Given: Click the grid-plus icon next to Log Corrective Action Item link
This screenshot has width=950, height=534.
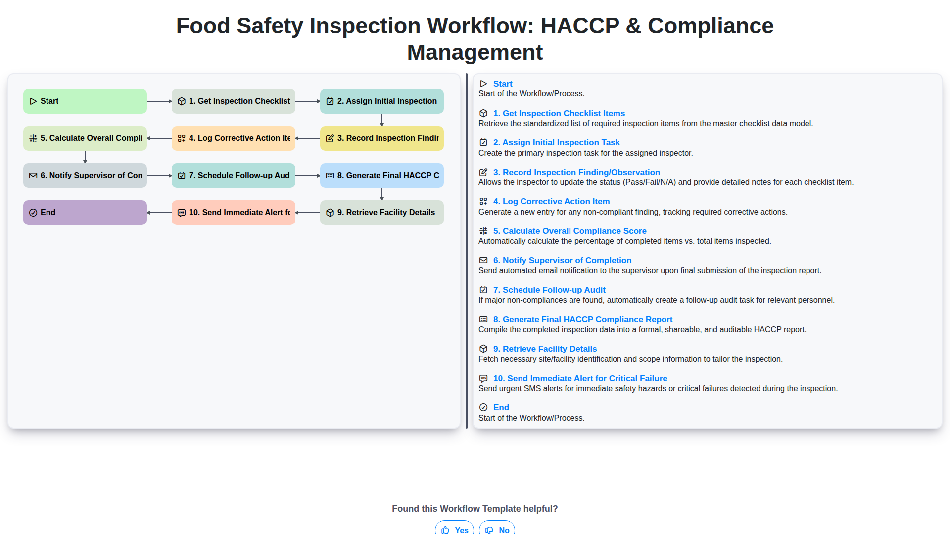Looking at the screenshot, I should [483, 201].
